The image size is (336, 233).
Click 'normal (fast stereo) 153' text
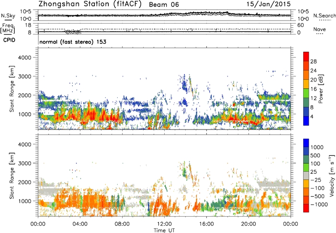[x=73, y=42]
